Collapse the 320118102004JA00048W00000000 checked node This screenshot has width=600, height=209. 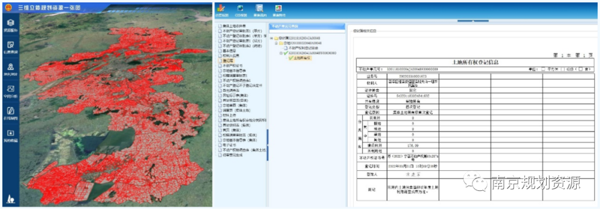pos(281,53)
